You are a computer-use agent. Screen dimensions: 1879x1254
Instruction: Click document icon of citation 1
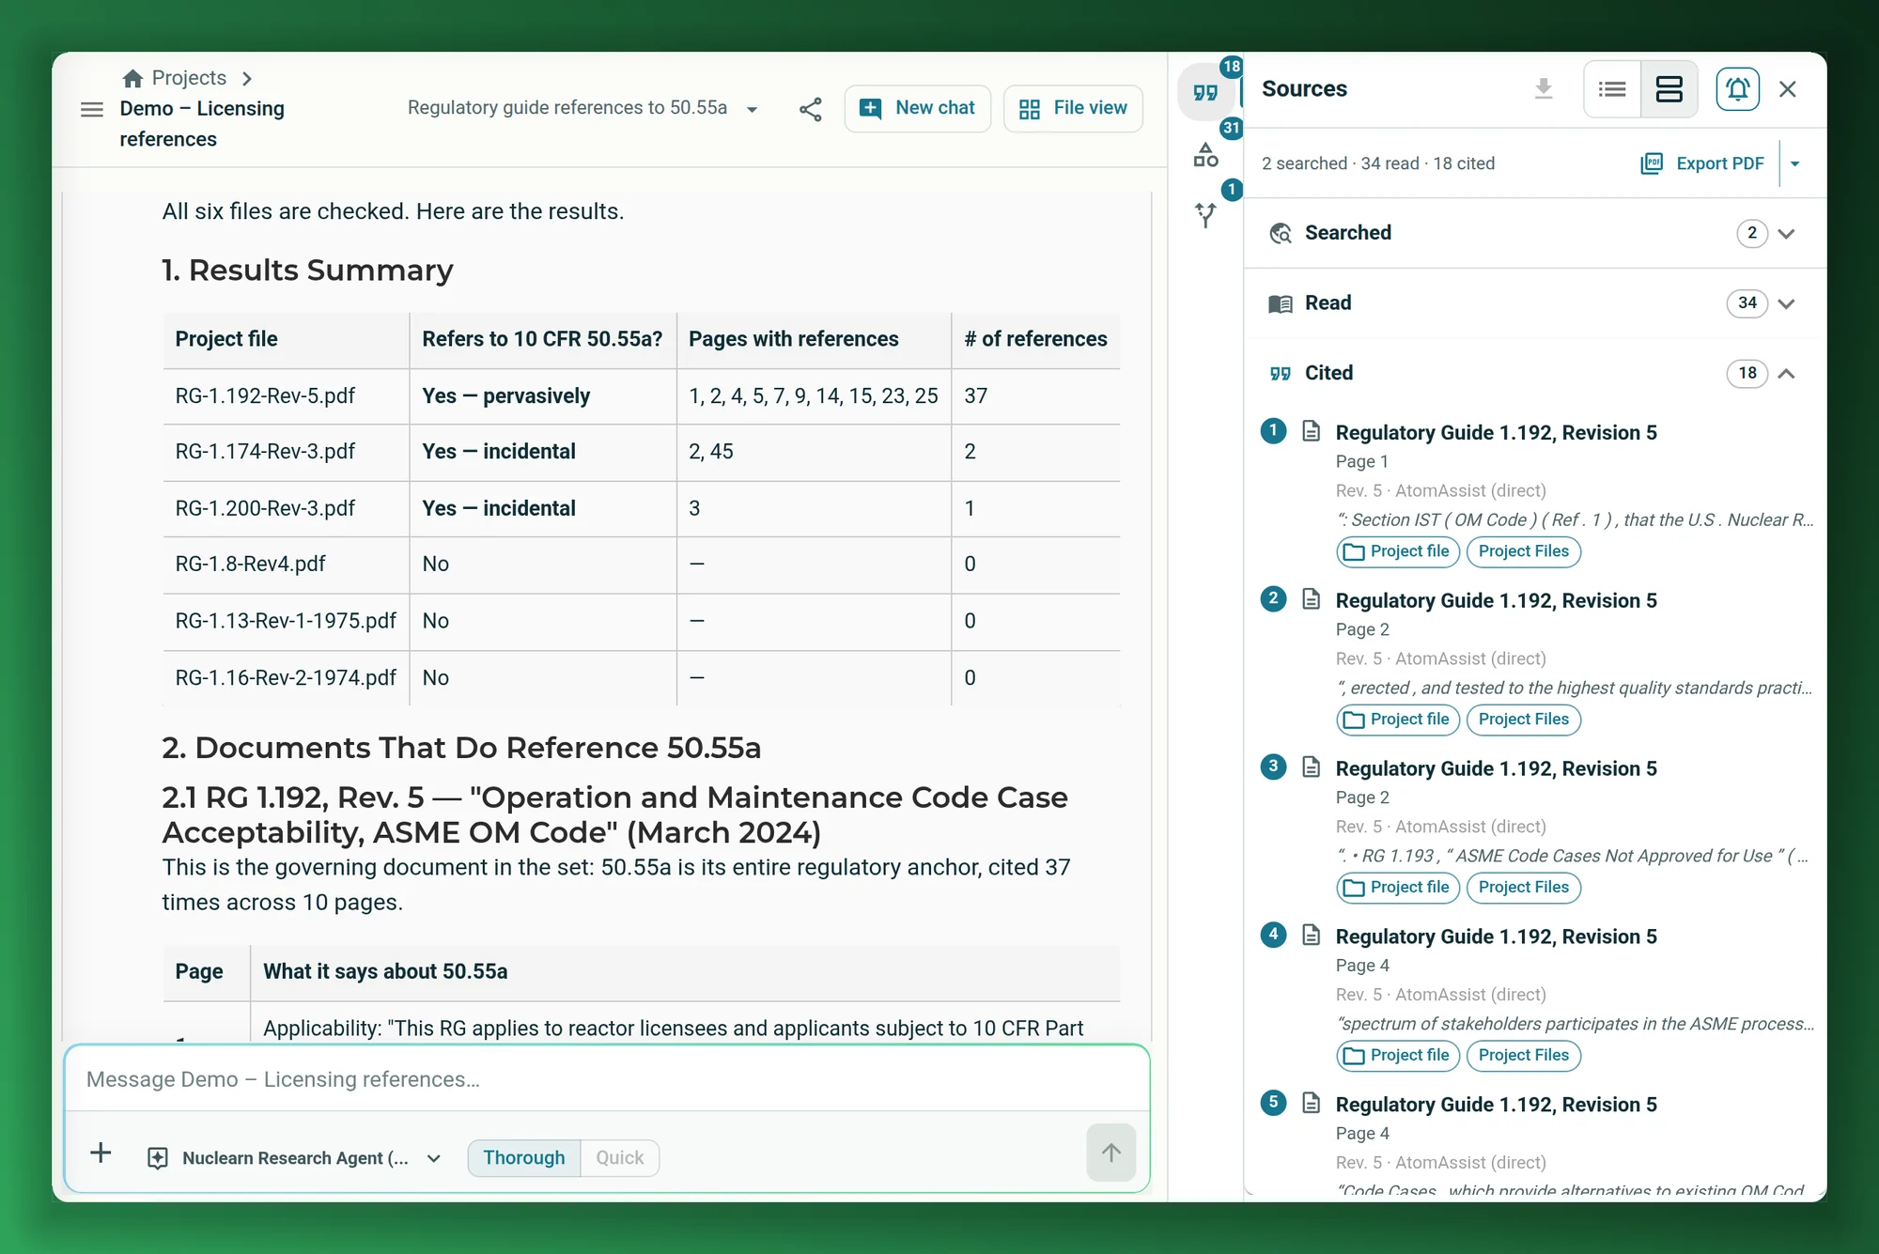tap(1312, 431)
